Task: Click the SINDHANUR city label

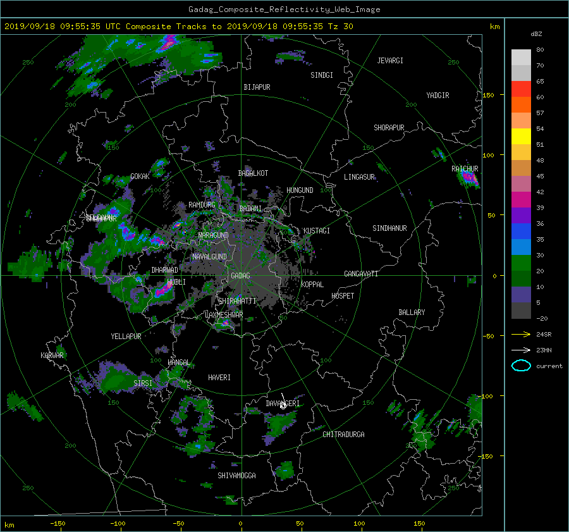Action: point(389,228)
